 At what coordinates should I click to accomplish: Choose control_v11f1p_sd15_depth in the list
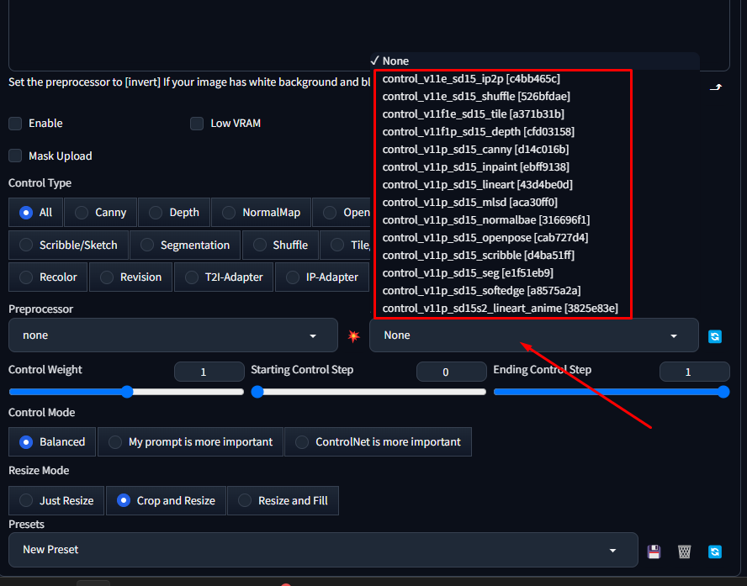478,132
